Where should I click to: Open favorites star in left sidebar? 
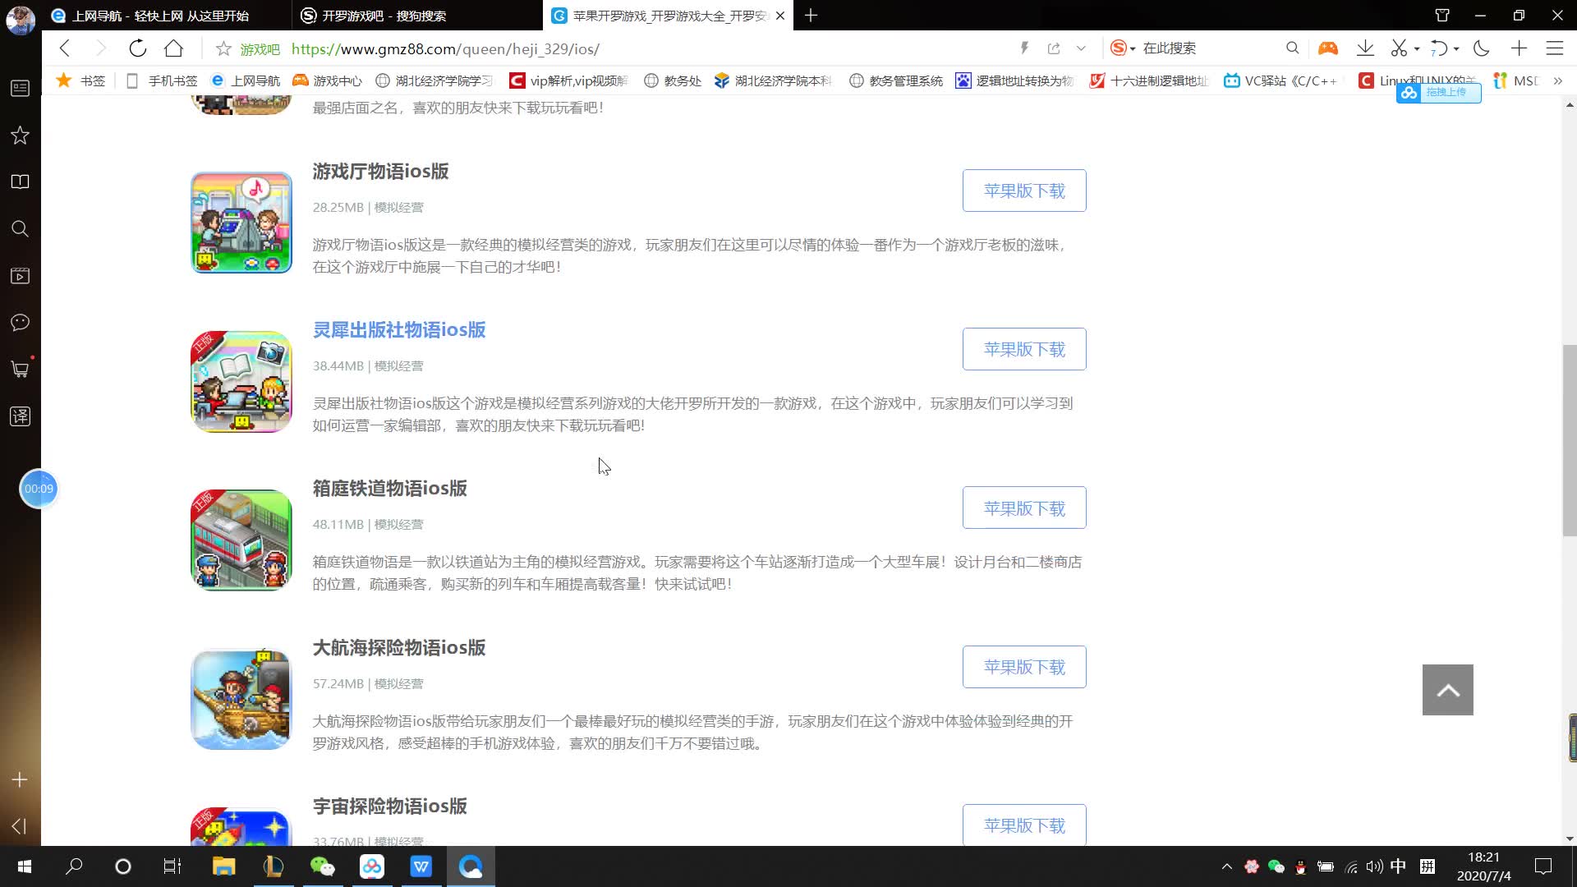[x=20, y=135]
